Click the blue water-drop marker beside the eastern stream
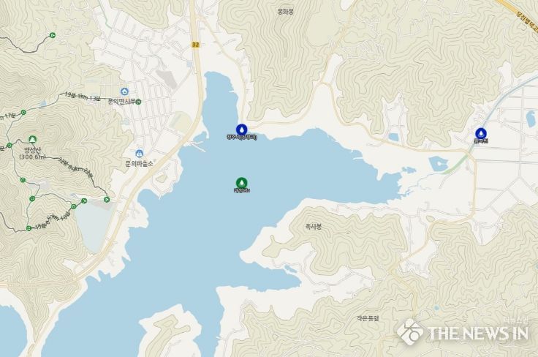Viewport: 538px width, 357px height. pyautogui.click(x=481, y=133)
